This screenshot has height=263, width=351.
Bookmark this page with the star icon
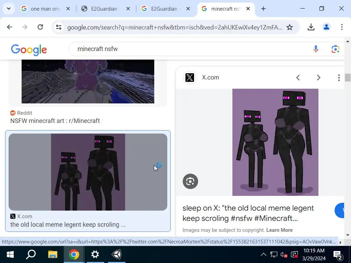click(x=290, y=27)
